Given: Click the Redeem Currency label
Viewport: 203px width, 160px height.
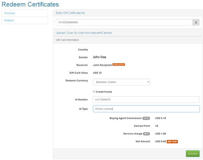Looking at the screenshot, I should point(77,80).
